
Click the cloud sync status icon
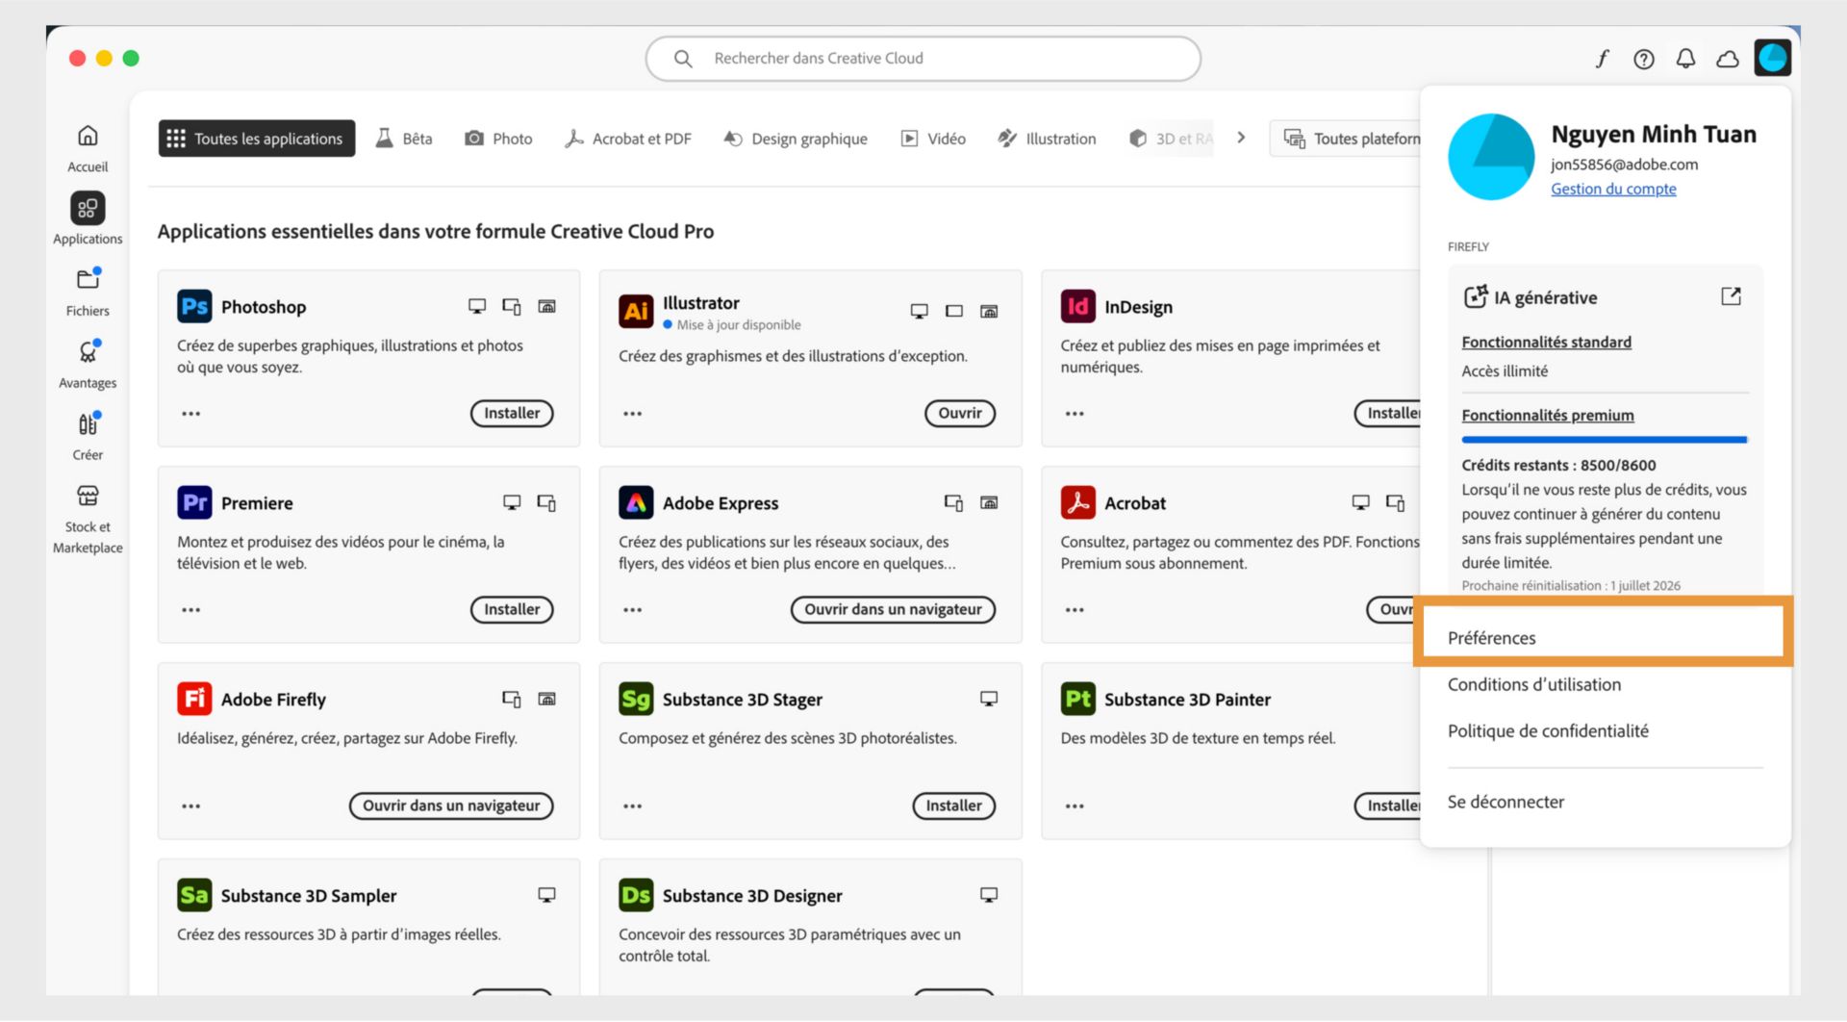1728,60
